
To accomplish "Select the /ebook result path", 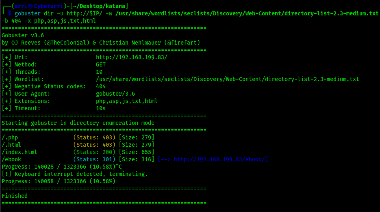I will click(x=11, y=159).
